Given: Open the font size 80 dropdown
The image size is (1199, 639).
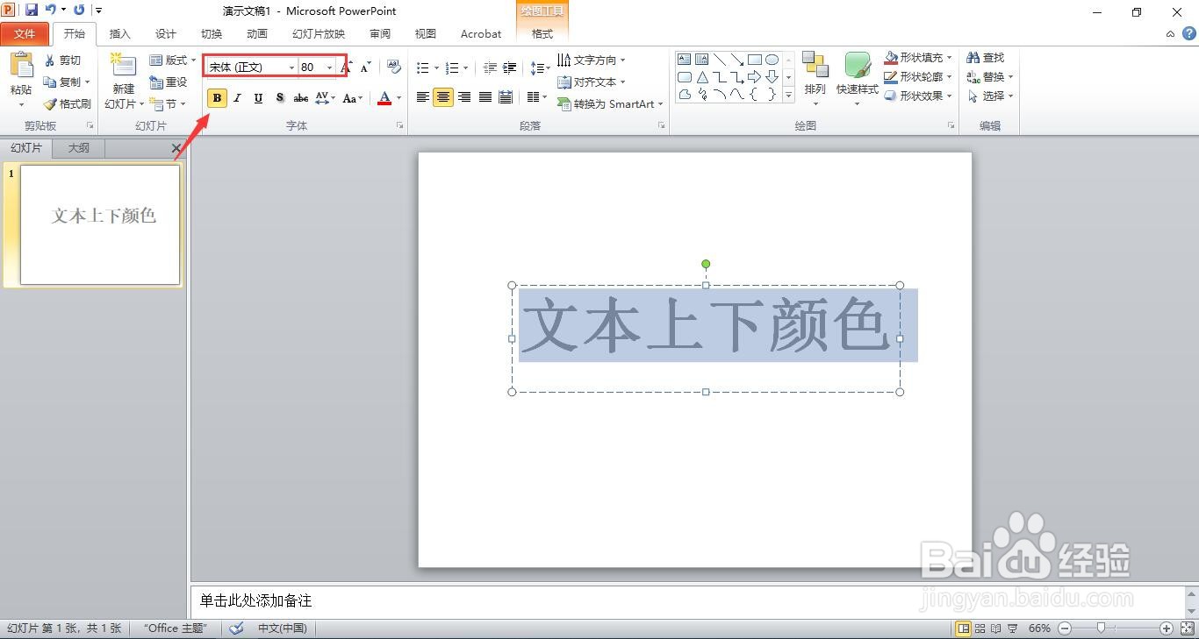Looking at the screenshot, I should [330, 67].
